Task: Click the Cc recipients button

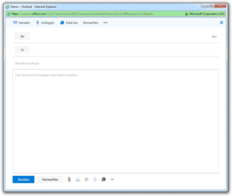Action: (22, 50)
